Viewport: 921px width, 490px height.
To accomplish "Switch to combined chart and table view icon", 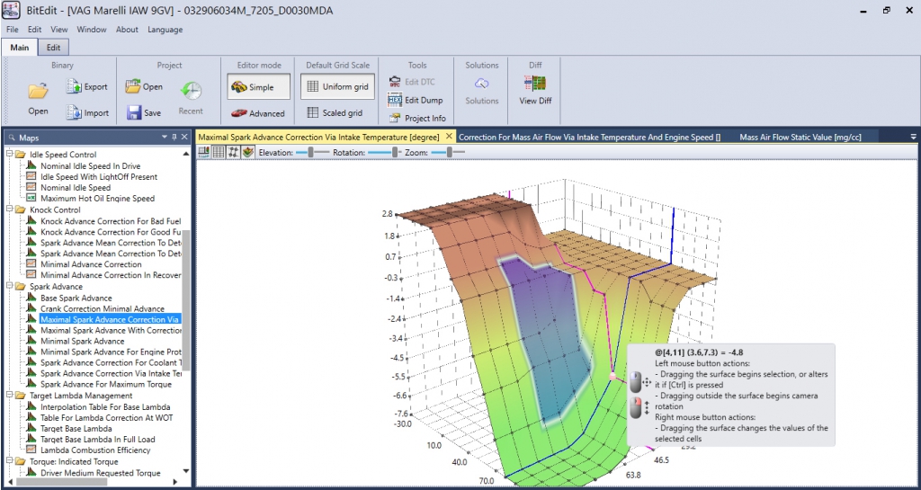I will (204, 152).
